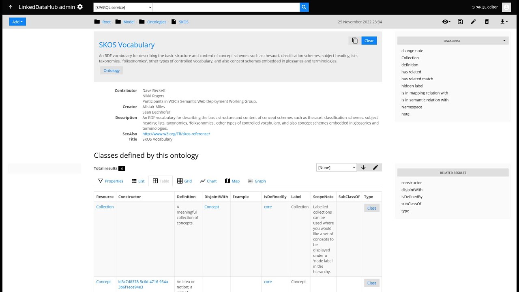The image size is (519, 292).
Task: Click the 'note' backlink
Action: pos(405,114)
